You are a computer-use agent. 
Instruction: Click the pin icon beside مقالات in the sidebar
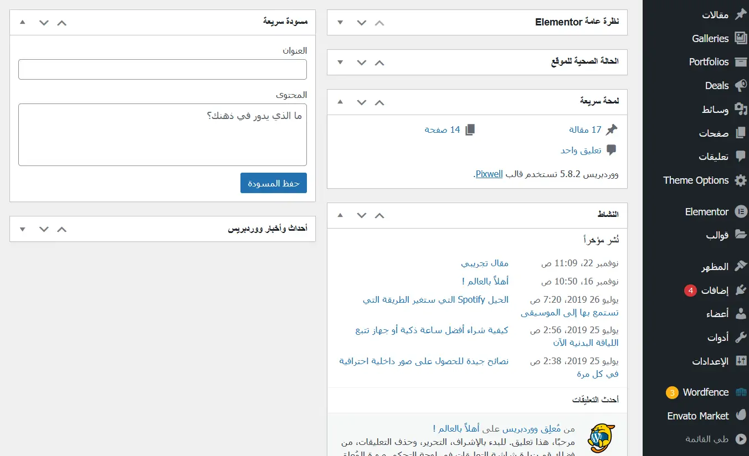click(740, 15)
